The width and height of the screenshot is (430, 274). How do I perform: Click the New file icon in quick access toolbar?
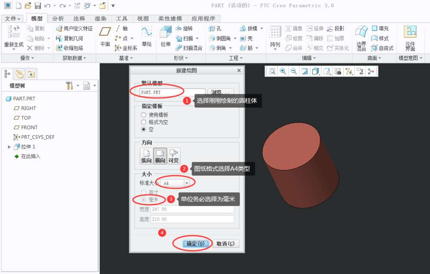point(18,6)
